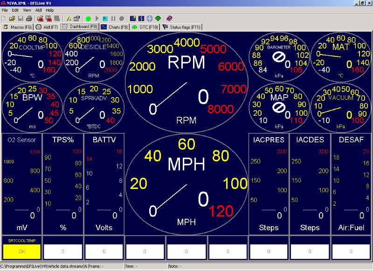The width and height of the screenshot is (373, 271).
Task: Click the Open file folder icon
Action: 13,19
